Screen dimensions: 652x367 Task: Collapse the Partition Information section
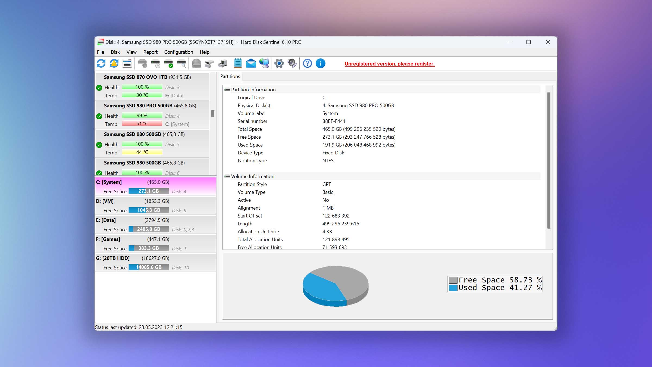[227, 89]
